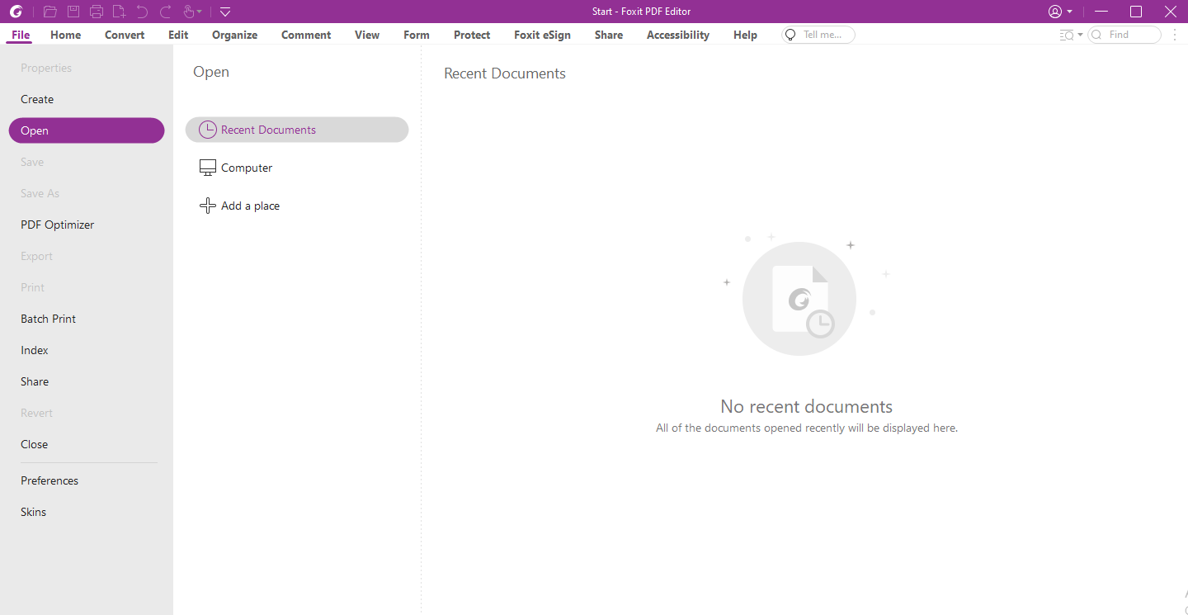Switch to the Share ribbon tab
This screenshot has width=1188, height=615.
coord(609,35)
